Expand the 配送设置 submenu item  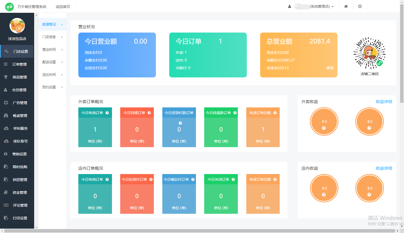52,62
